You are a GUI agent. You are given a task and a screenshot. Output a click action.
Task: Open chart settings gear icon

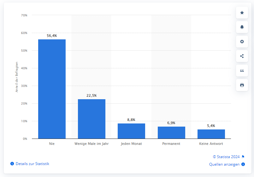[242, 42]
